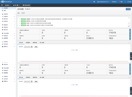Viewport: 132px width, 97px height.
Task: Toggle the red legend series in upper chart
Action: click(x=76, y=50)
